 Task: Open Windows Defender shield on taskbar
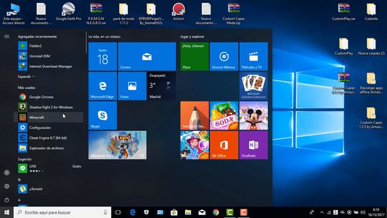[146, 213]
